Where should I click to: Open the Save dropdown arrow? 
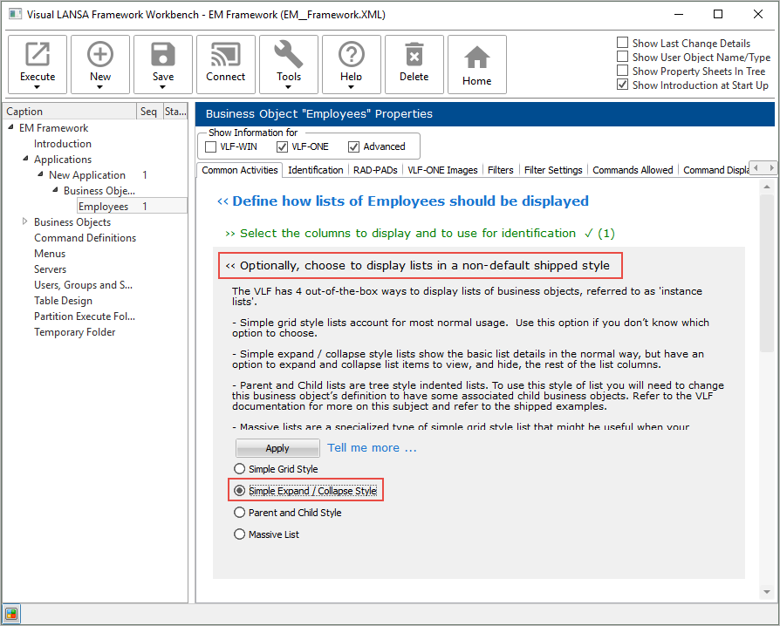click(x=162, y=87)
